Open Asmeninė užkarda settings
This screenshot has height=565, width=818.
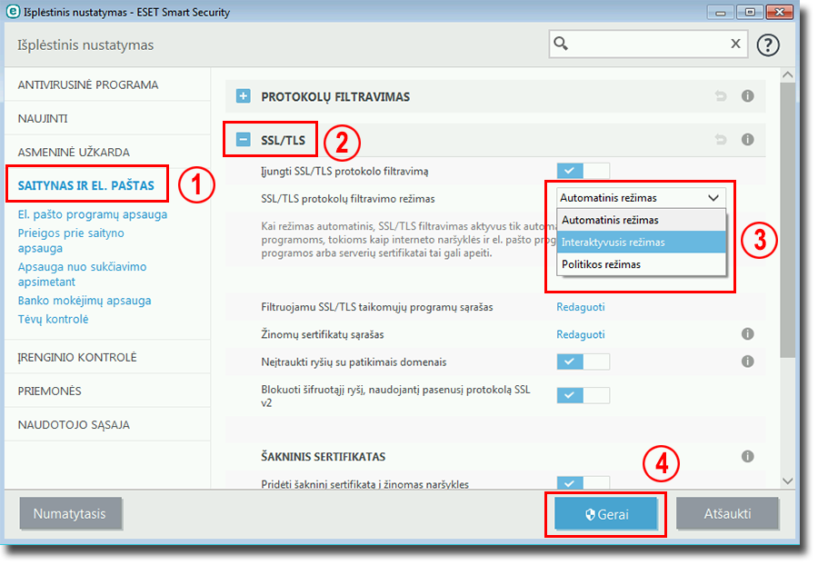point(74,153)
